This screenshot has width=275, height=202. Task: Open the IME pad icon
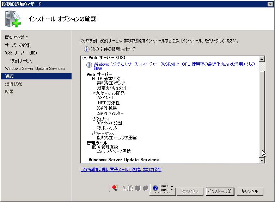137,188
